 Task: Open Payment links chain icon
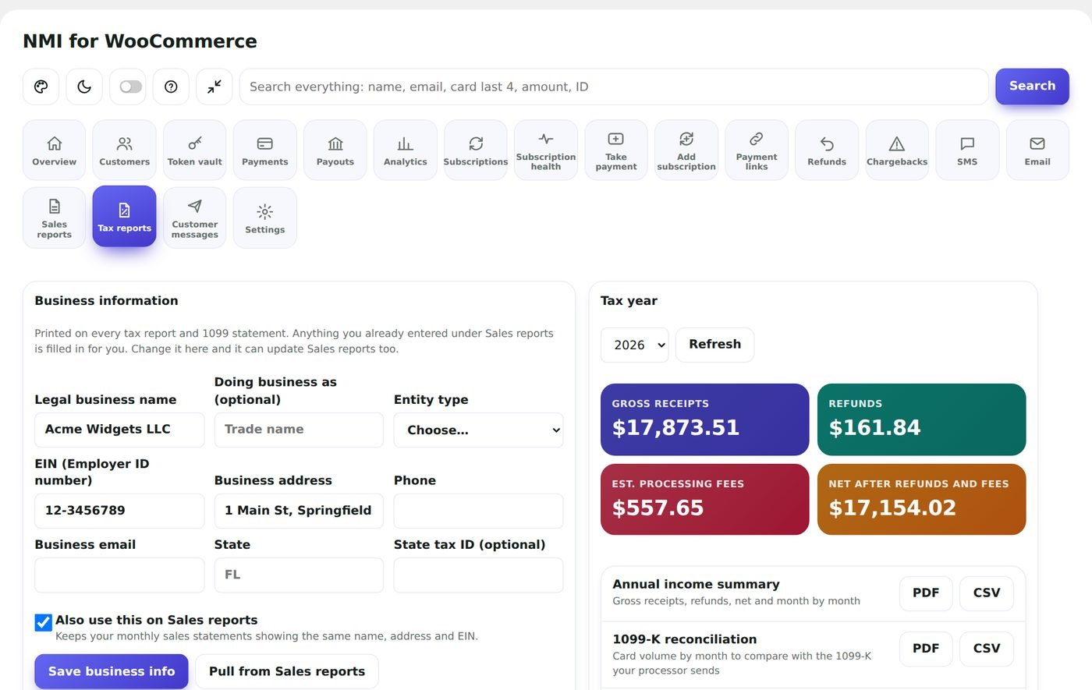(757, 150)
